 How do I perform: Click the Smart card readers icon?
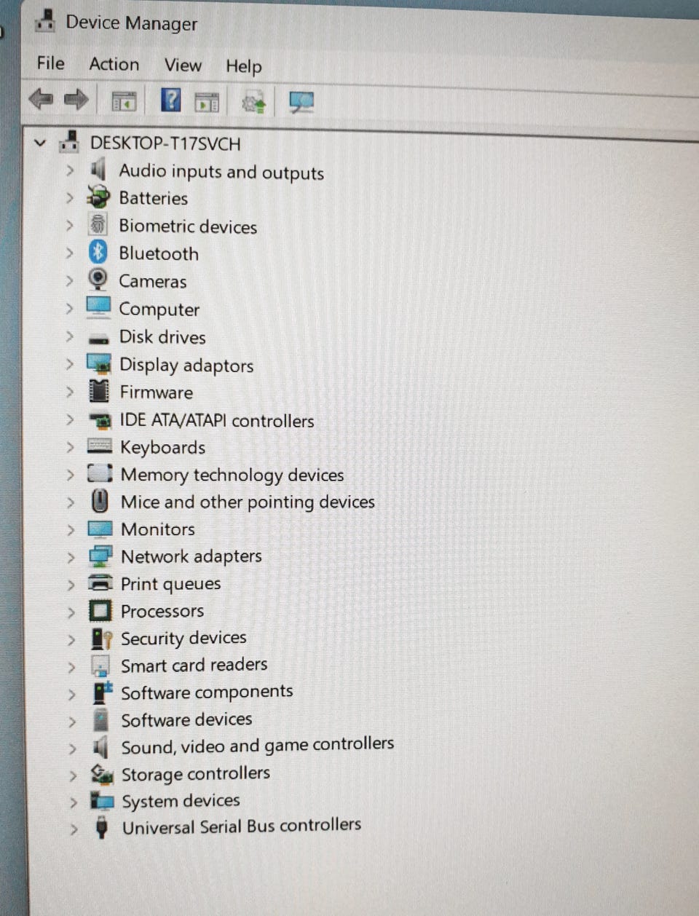100,666
